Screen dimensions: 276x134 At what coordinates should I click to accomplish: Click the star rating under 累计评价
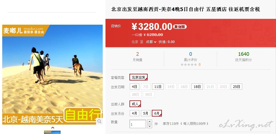click(189, 65)
